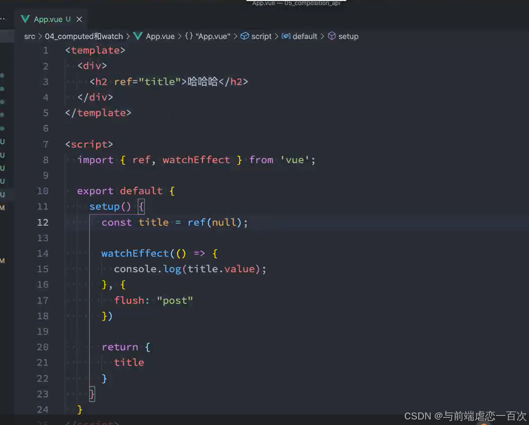Image resolution: width=529 pixels, height=425 pixels.
Task: Expand chevron after src breadcrumb
Action: click(x=40, y=36)
